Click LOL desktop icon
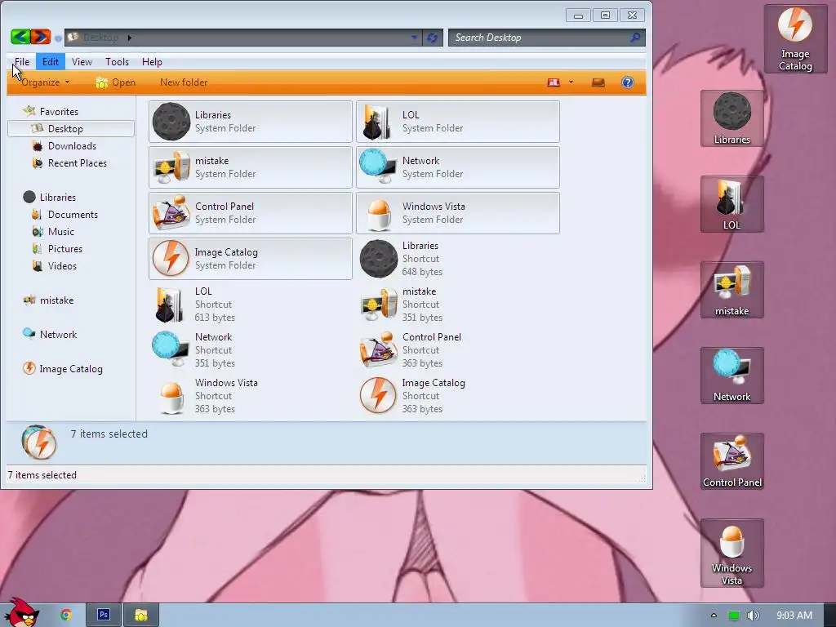Image resolution: width=836 pixels, height=627 pixels. 732,204
